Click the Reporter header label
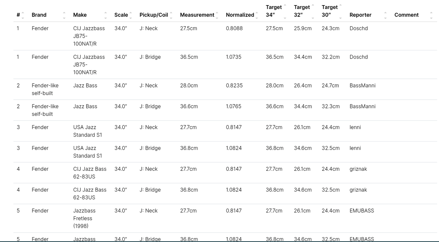 click(x=360, y=15)
